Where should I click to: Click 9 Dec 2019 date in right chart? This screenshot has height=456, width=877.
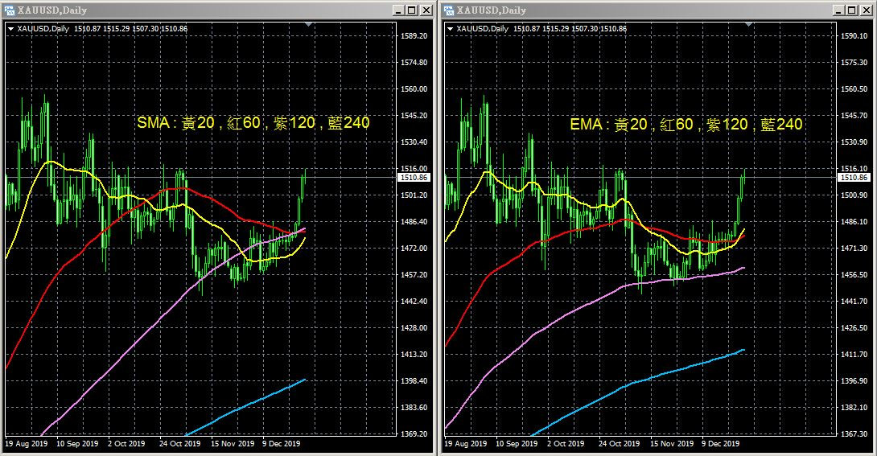(x=720, y=444)
